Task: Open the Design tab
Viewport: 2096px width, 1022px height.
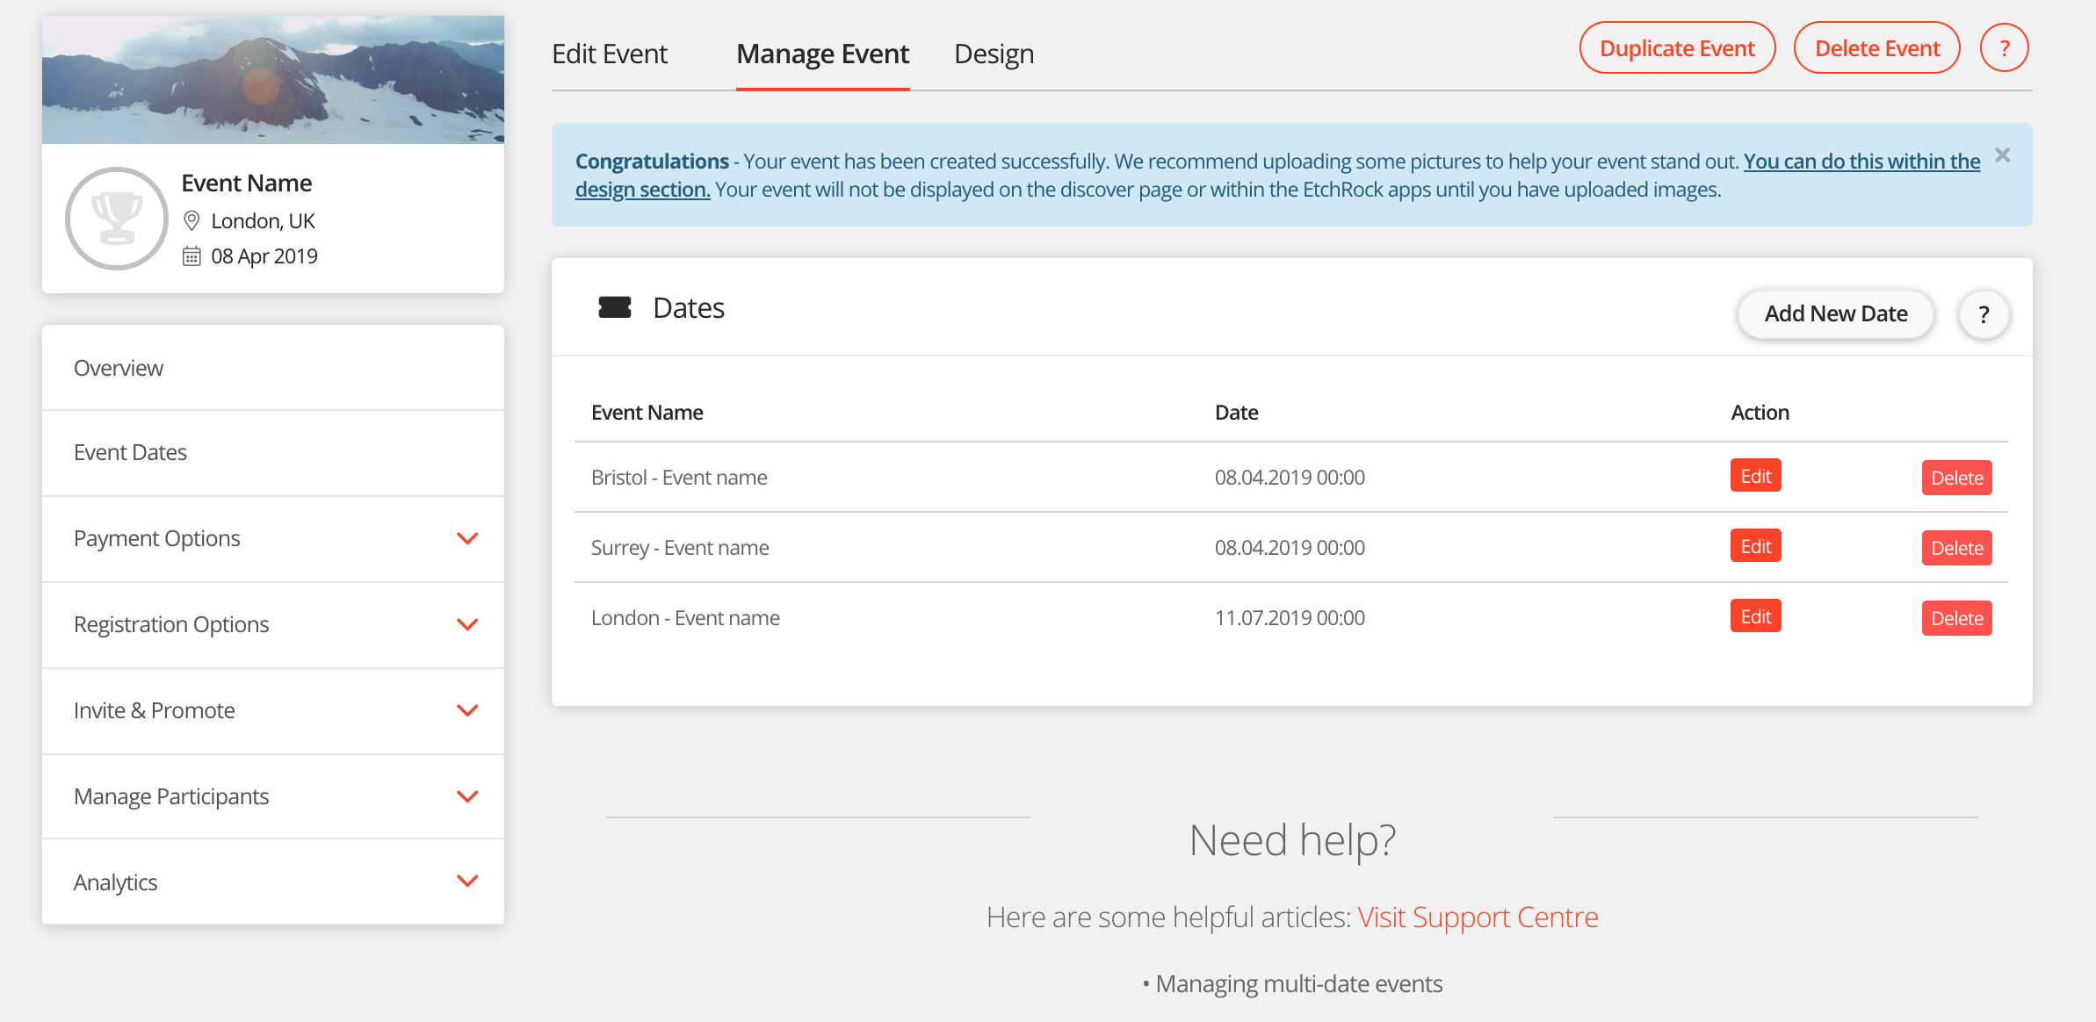Action: pos(994,54)
